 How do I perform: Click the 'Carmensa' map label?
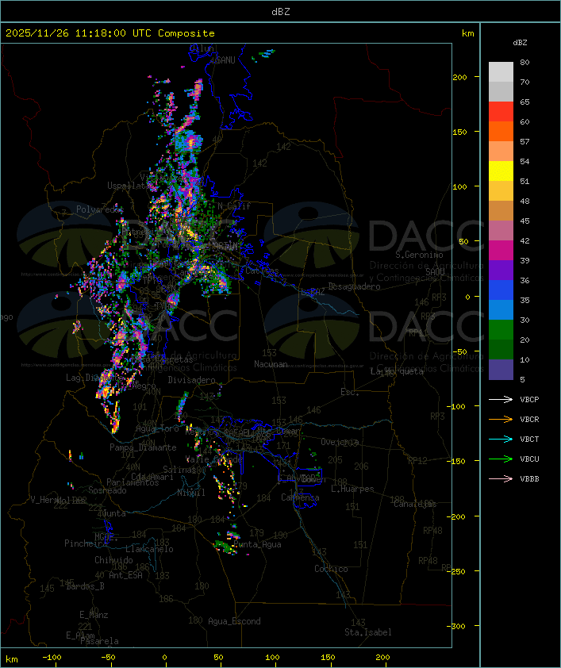coord(300,497)
